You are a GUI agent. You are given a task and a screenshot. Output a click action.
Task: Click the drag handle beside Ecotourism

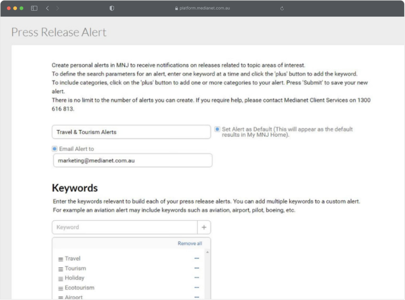(x=60, y=288)
